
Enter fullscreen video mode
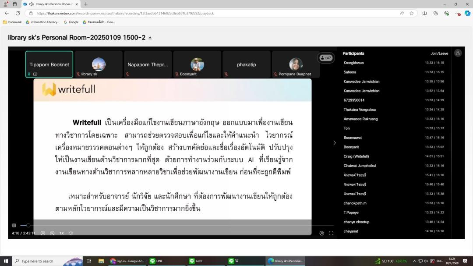coord(331,233)
